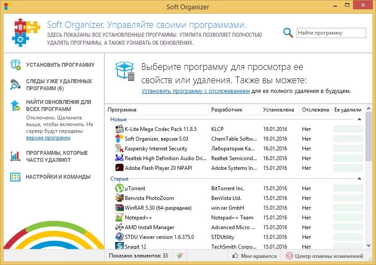Viewport: 376px width, 265px height.
Task: Click the app icon in title bar
Action: click(7, 7)
